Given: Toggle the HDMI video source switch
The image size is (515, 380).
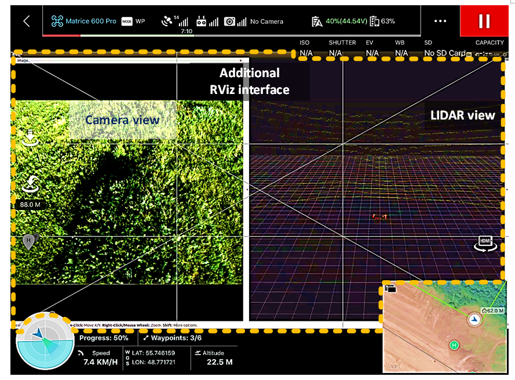Looking at the screenshot, I should (x=485, y=244).
